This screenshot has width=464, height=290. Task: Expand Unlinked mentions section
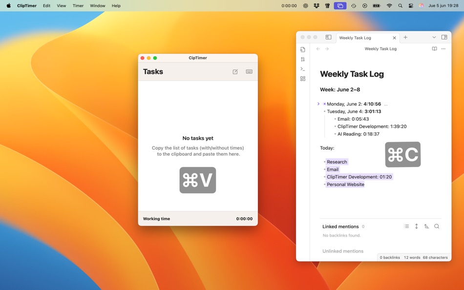[343, 251]
